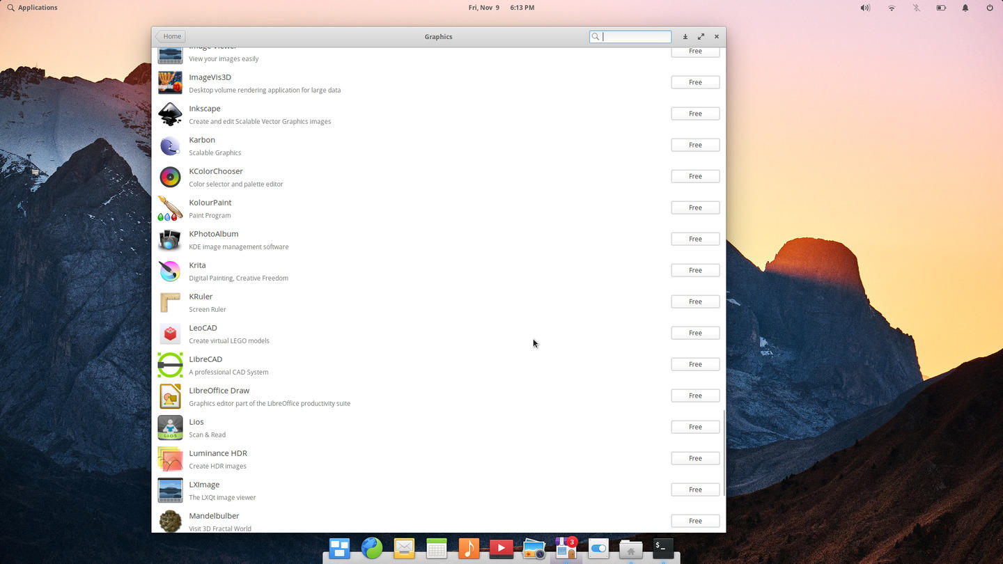Focus the AppCenter search field
The image size is (1003, 564).
630,36
